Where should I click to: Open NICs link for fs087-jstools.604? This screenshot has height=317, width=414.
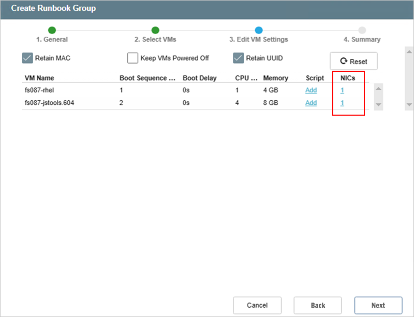point(342,103)
